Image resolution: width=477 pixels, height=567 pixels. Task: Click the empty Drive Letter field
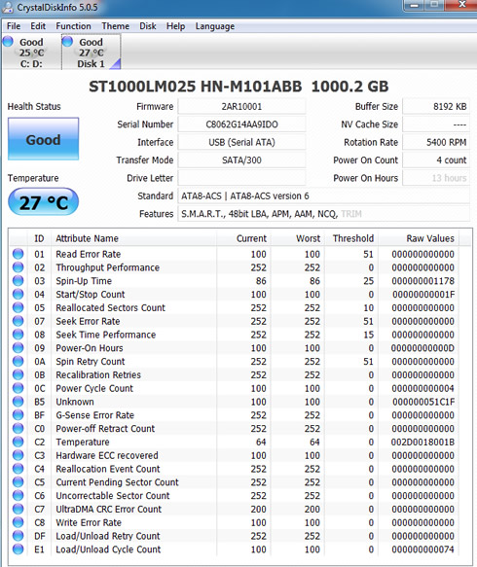pos(241,178)
